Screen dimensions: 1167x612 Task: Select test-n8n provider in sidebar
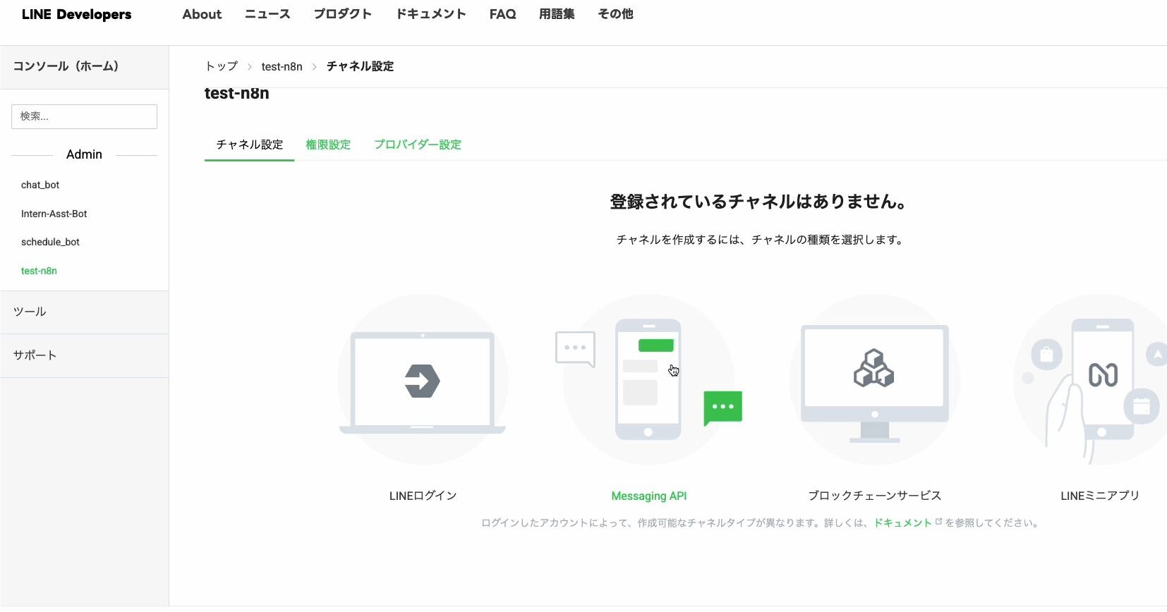(39, 271)
